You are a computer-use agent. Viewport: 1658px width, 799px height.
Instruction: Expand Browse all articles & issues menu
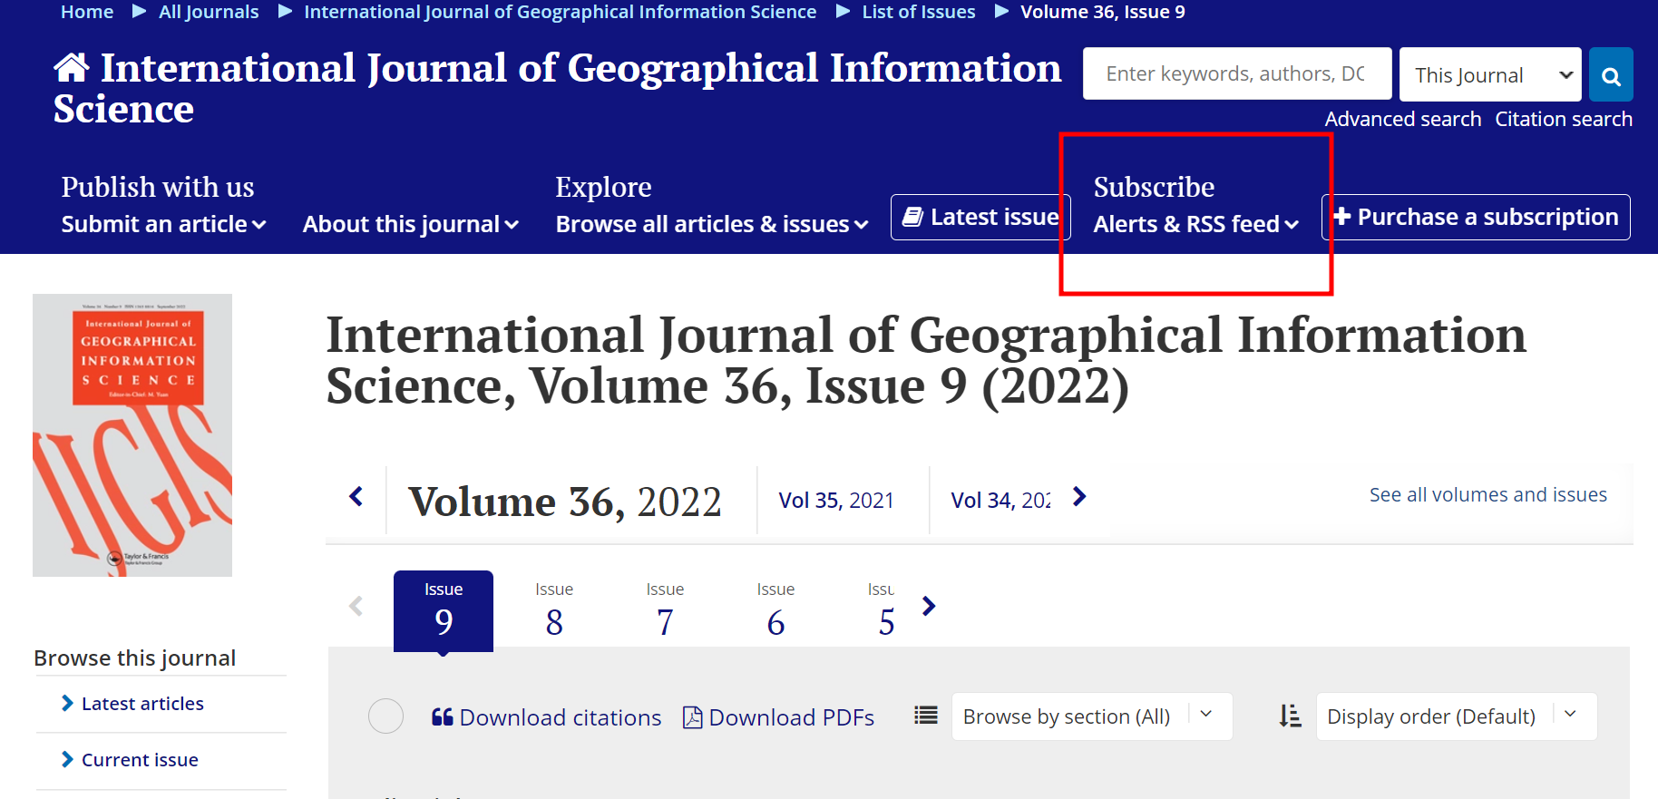[x=712, y=224]
